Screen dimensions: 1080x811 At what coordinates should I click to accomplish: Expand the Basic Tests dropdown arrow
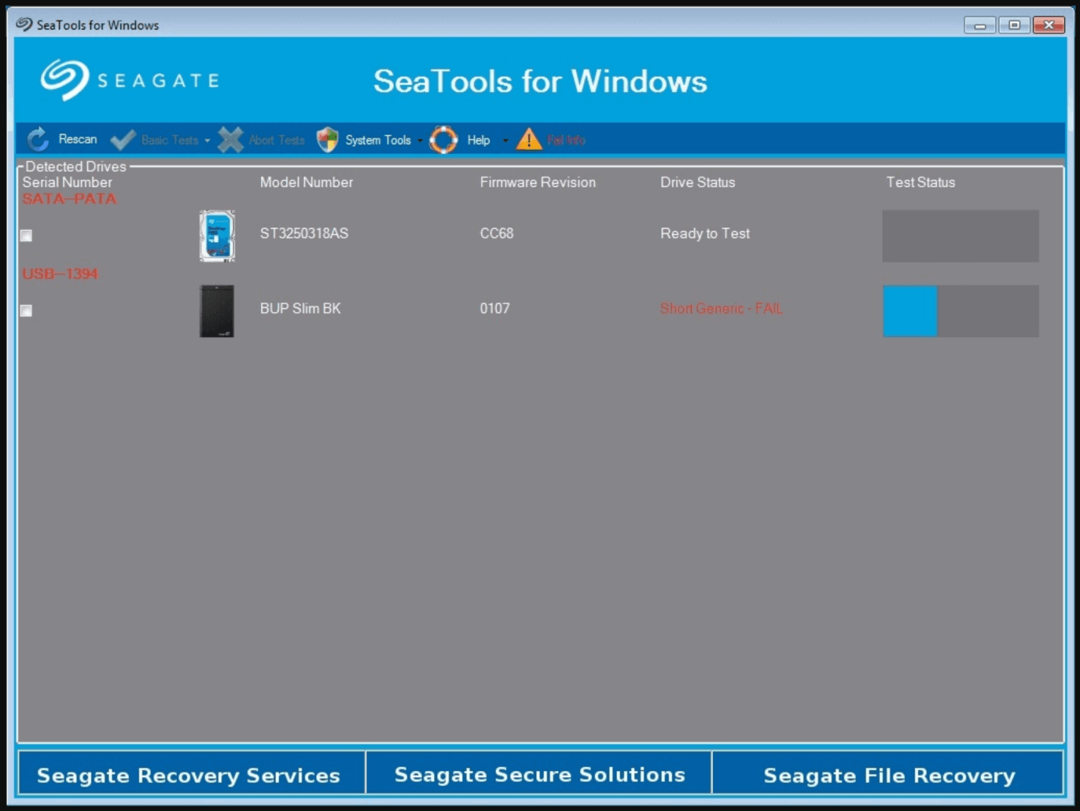tap(207, 140)
